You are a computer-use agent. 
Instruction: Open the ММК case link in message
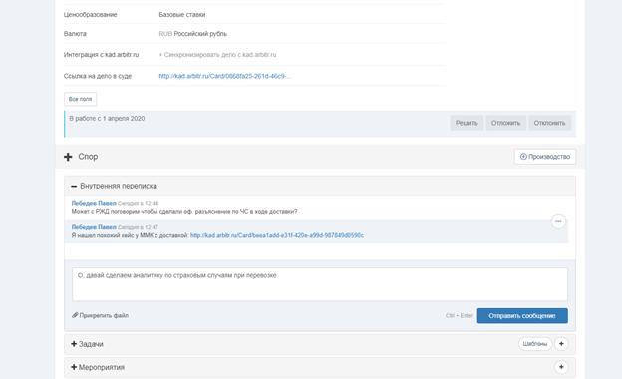(x=277, y=235)
